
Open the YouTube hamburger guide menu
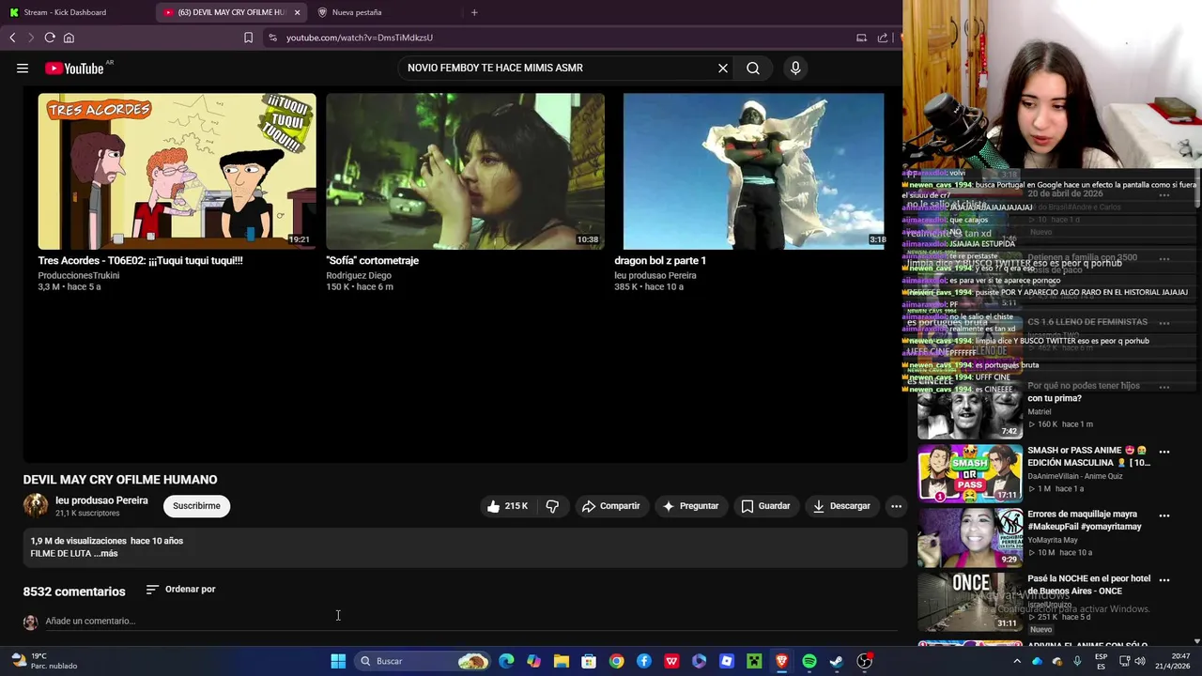23,68
